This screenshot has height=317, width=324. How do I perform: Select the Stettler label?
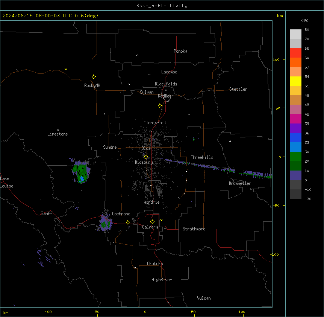pos(238,89)
